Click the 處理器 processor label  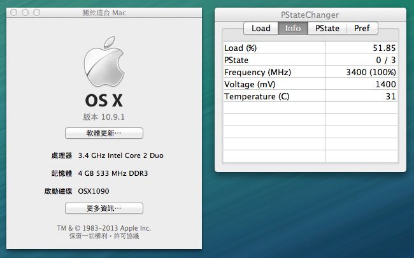click(x=62, y=155)
